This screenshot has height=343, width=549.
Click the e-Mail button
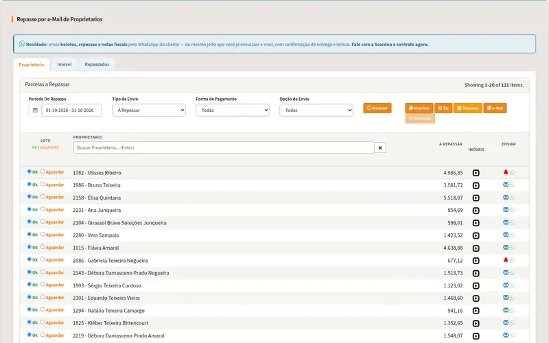tap(495, 108)
